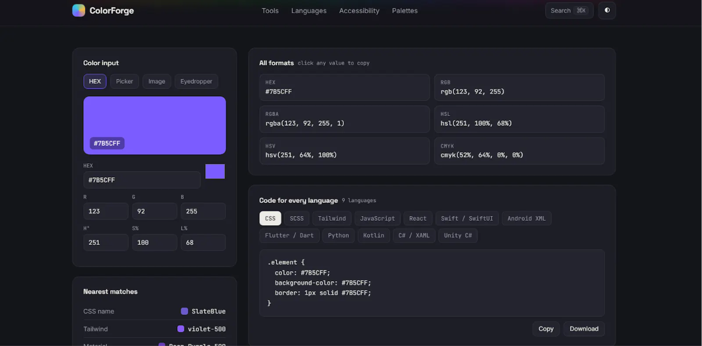
Task: Open the small color swatch beside HEX field
Action: click(x=215, y=171)
